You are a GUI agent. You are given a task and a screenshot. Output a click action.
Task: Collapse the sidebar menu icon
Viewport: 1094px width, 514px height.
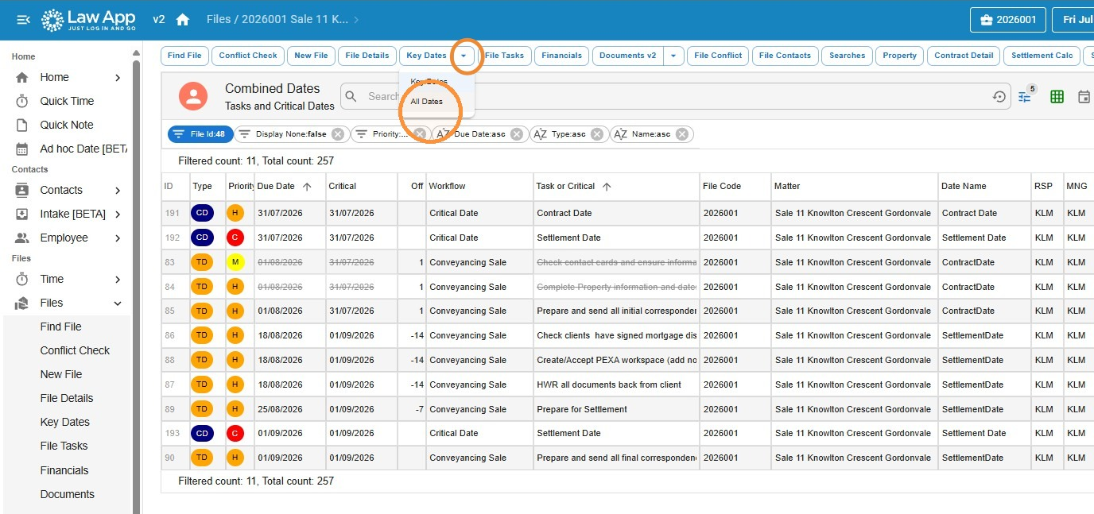23,20
